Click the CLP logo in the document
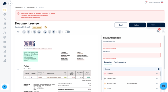This screenshot has height=92, width=168. click(30, 44)
